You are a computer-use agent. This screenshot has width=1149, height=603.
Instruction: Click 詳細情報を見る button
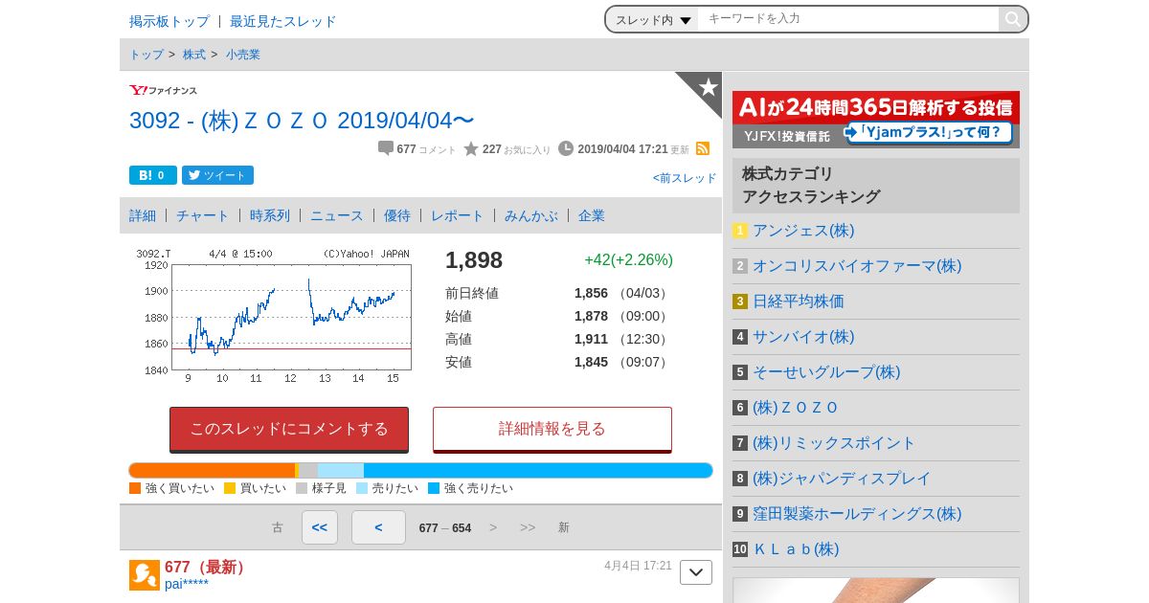(552, 429)
